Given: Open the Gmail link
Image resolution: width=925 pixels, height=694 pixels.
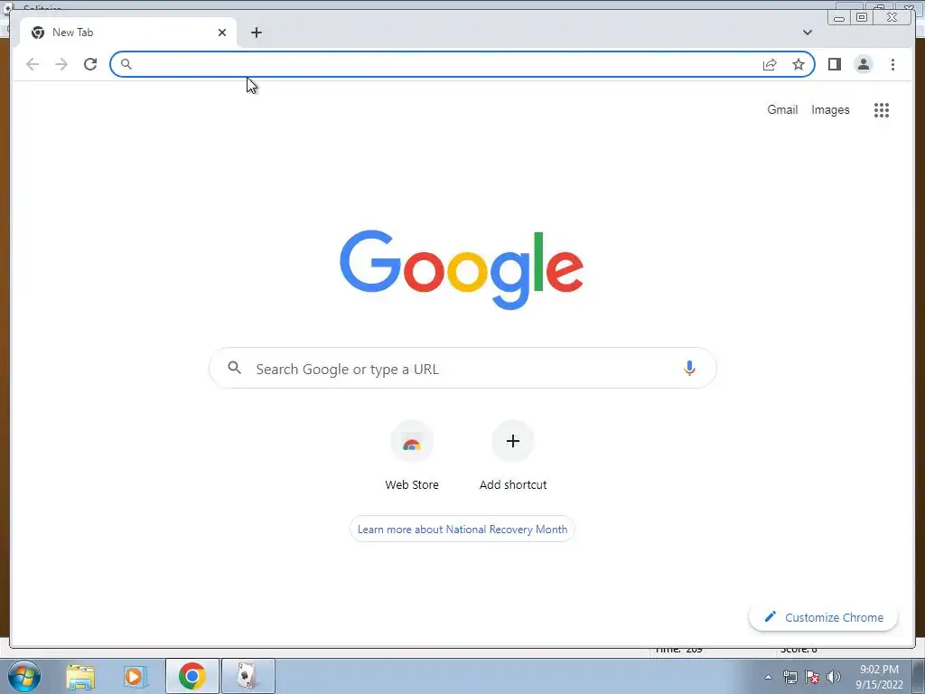Looking at the screenshot, I should [782, 109].
